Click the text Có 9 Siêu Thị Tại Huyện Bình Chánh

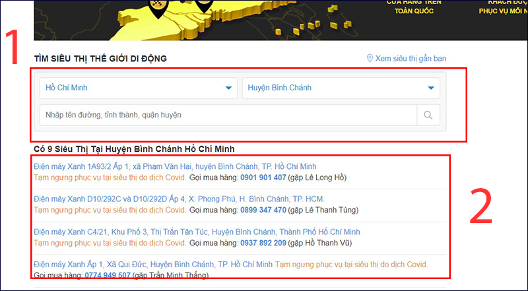coord(134,149)
